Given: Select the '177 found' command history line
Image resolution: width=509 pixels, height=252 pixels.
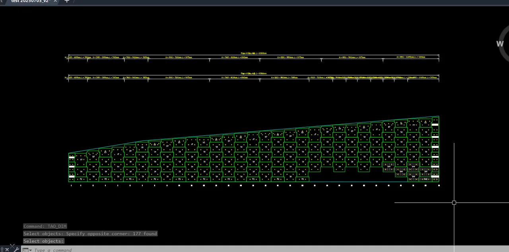Looking at the screenshot, I should point(90,234).
